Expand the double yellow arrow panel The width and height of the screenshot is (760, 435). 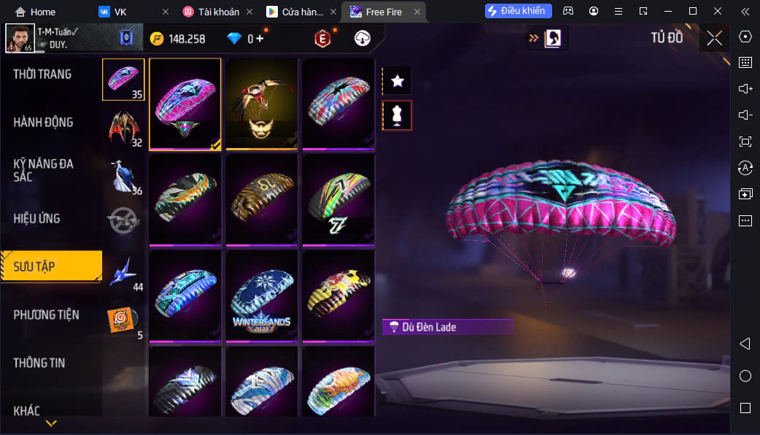(533, 38)
